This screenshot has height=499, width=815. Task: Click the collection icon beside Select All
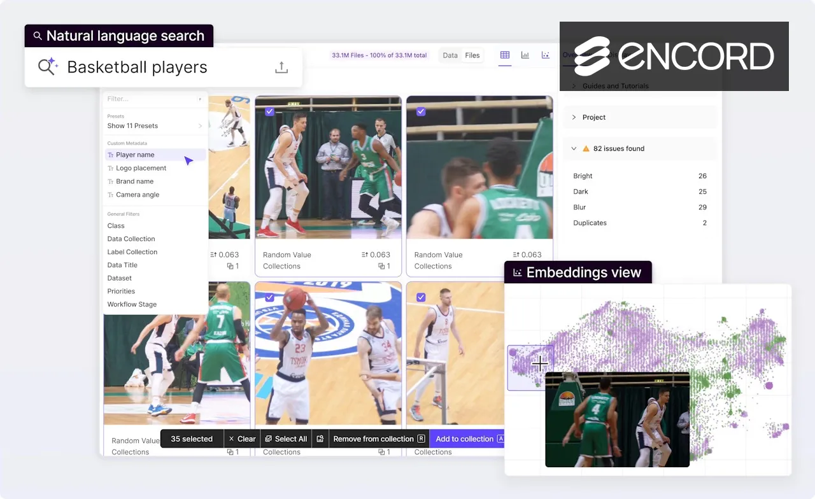point(320,439)
